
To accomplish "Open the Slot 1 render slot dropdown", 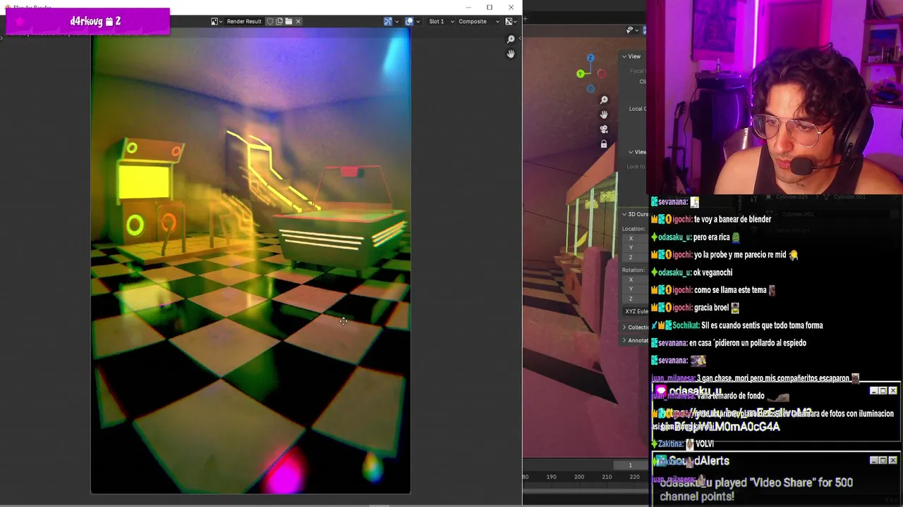I will tap(441, 21).
